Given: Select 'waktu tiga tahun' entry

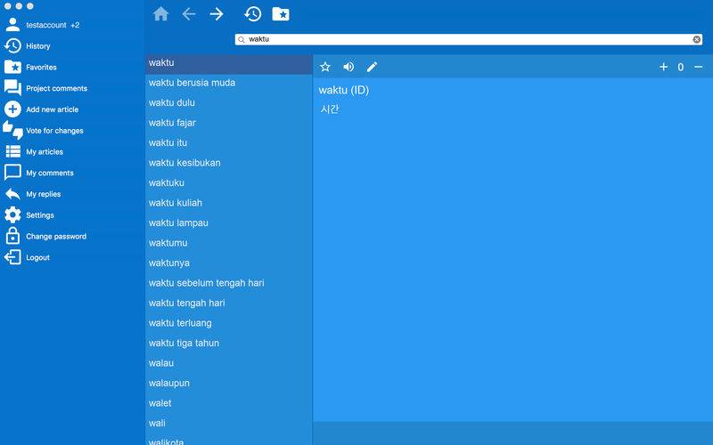Looking at the screenshot, I should pos(229,343).
